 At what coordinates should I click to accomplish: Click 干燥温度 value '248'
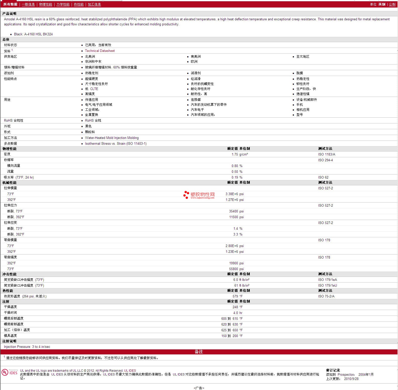tap(235, 307)
